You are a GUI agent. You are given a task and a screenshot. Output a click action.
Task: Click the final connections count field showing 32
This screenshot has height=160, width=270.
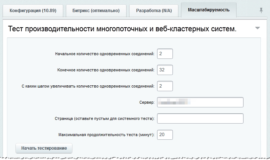[x=165, y=70]
